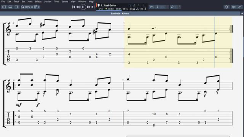Image resolution: width=244 pixels, height=137 pixels.
Task: Open the Effects menu
Action: [x=38, y=2]
